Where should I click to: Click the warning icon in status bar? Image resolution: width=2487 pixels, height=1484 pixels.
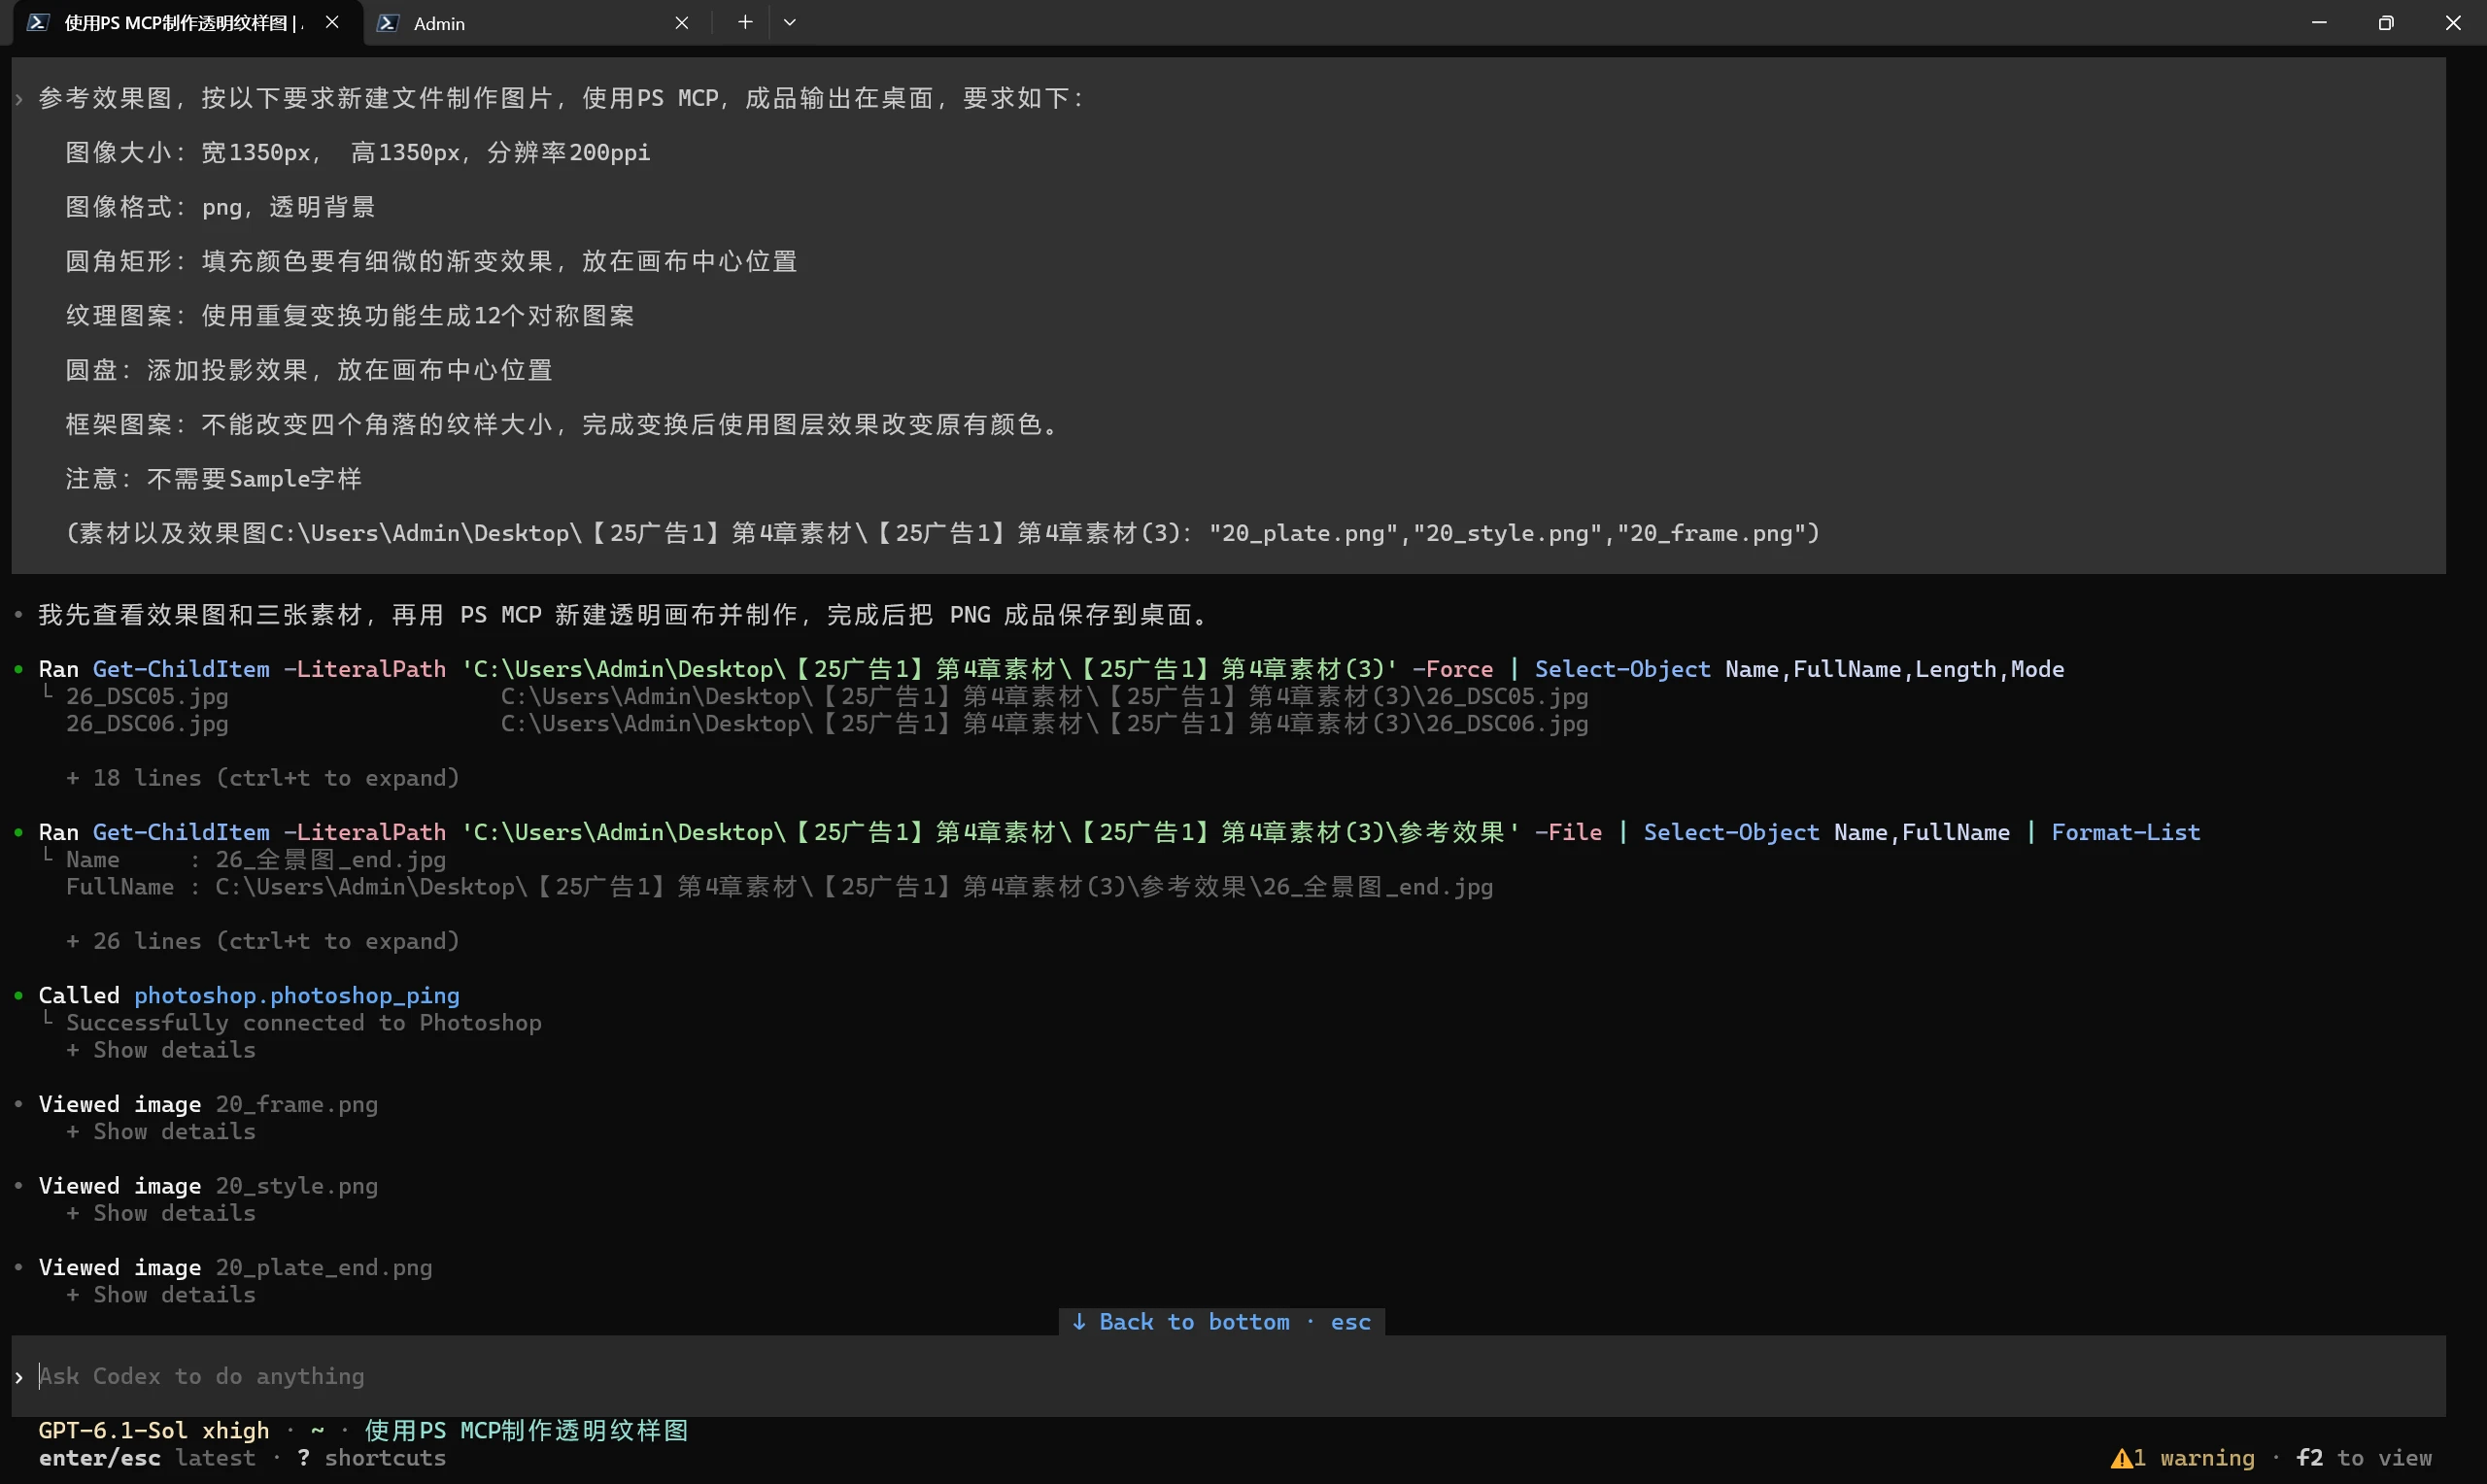pyautogui.click(x=2121, y=1459)
